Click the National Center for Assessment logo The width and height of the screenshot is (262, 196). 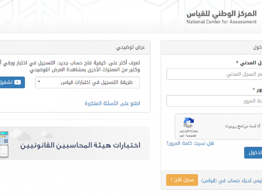point(221,17)
